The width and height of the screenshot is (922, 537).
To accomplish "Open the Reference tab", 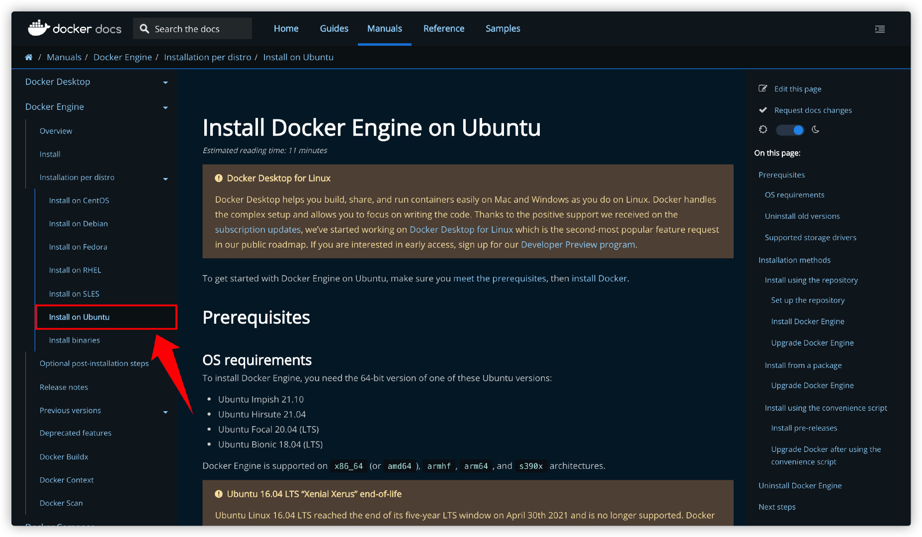I will click(443, 28).
